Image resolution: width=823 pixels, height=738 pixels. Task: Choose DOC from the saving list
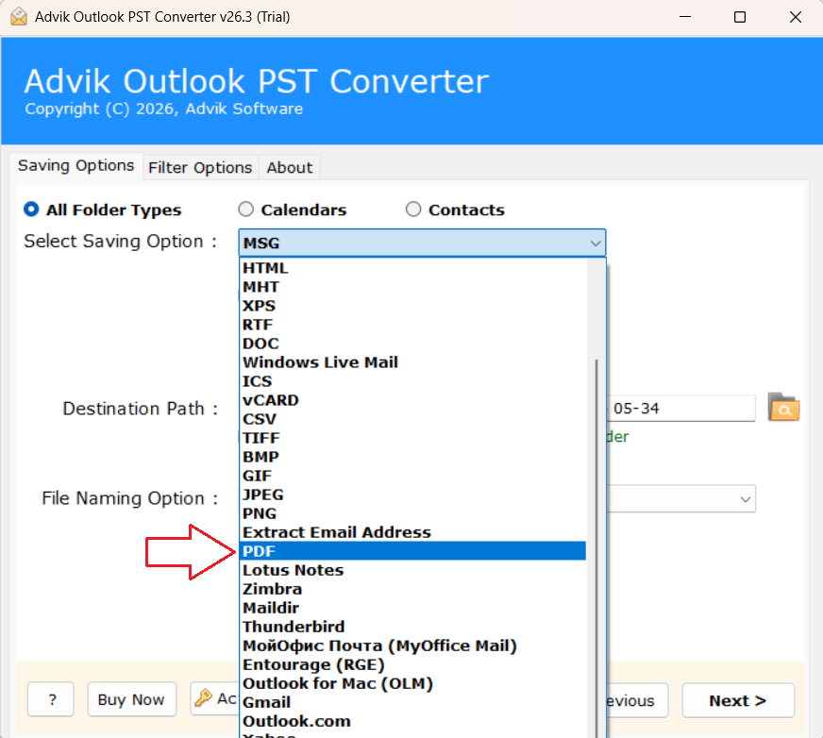coord(412,344)
